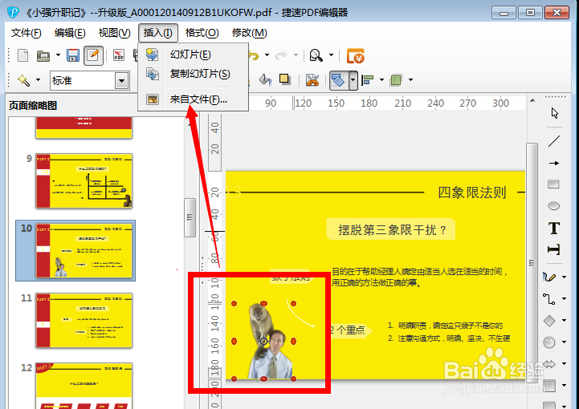
Task: Toggle the rotate object tool
Action: [338, 80]
